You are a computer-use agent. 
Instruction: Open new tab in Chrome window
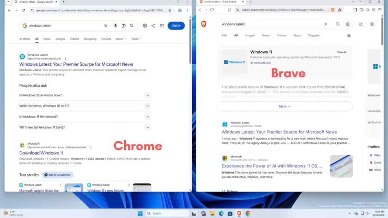64,2
